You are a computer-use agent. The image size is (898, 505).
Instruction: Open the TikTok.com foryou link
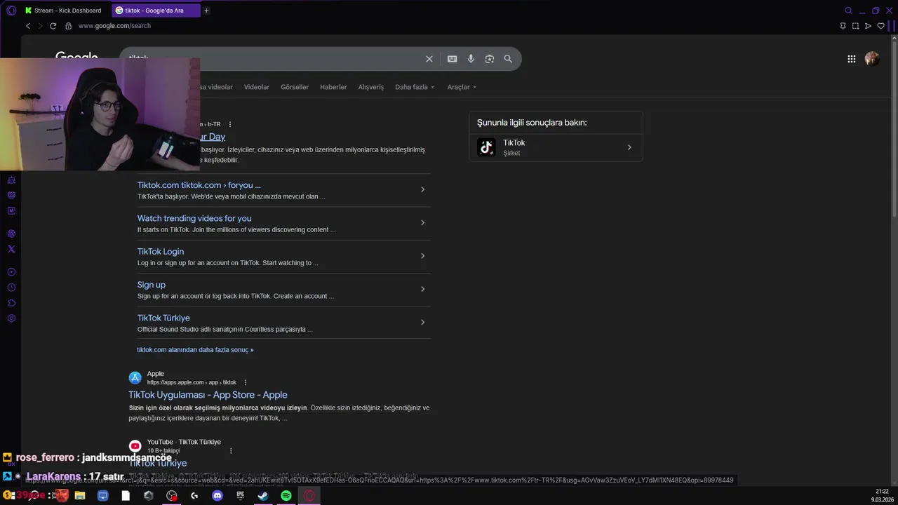(x=199, y=185)
